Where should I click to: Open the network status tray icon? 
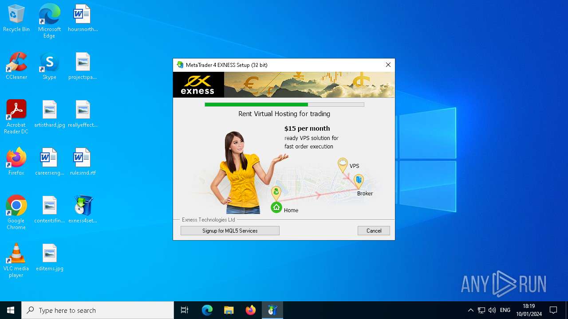[x=481, y=310]
